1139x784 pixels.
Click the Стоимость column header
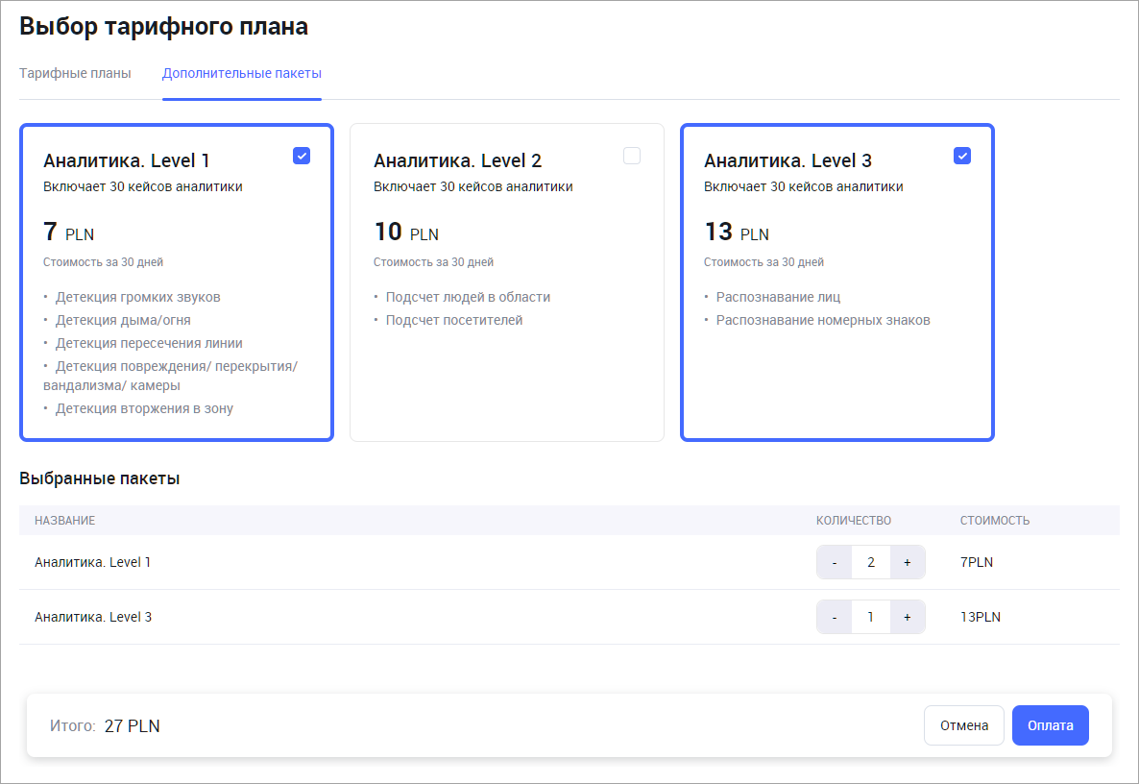(x=994, y=521)
